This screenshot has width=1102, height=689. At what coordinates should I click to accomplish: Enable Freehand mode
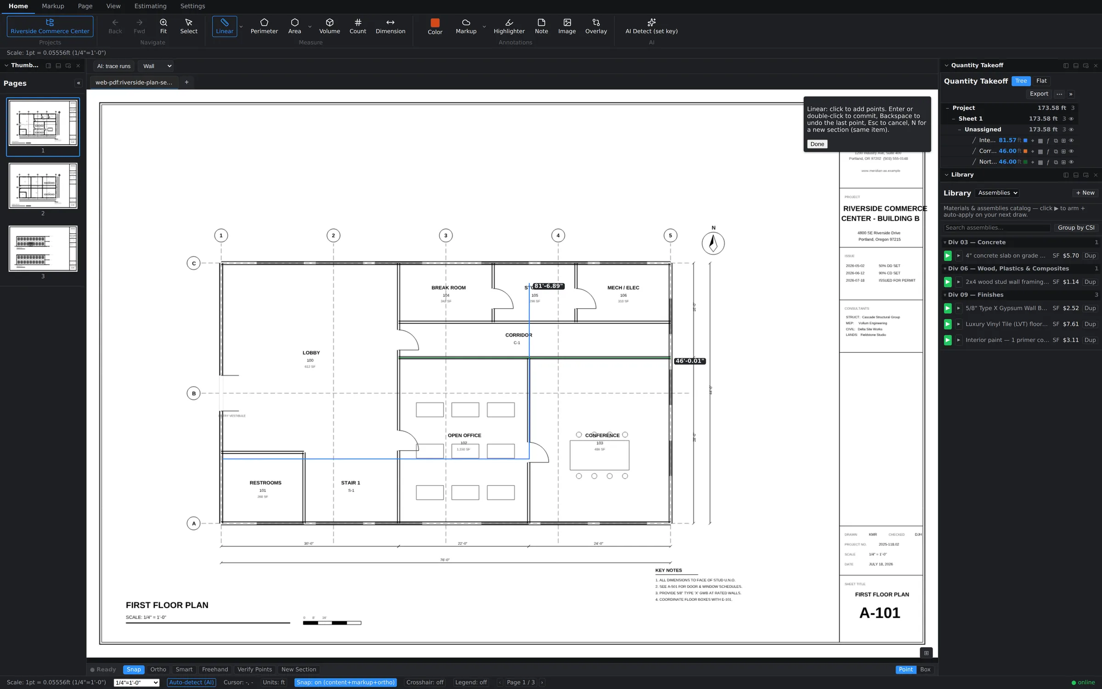[x=215, y=670]
